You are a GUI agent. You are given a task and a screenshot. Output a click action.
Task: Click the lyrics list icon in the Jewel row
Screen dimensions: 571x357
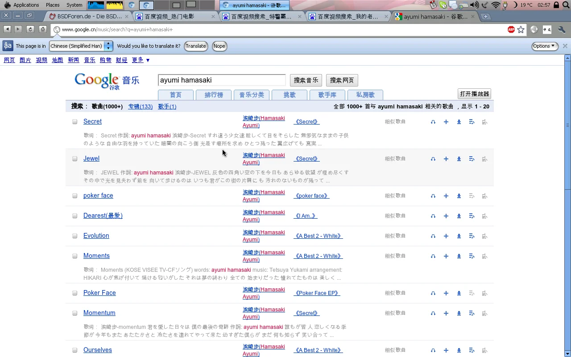coord(472,159)
